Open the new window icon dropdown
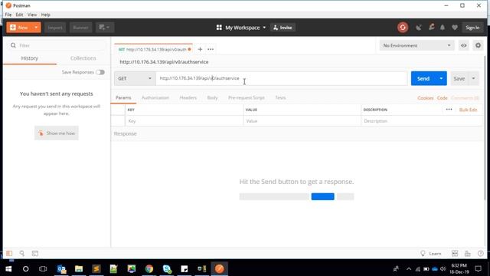This screenshot has width=490, height=276. click(x=105, y=28)
